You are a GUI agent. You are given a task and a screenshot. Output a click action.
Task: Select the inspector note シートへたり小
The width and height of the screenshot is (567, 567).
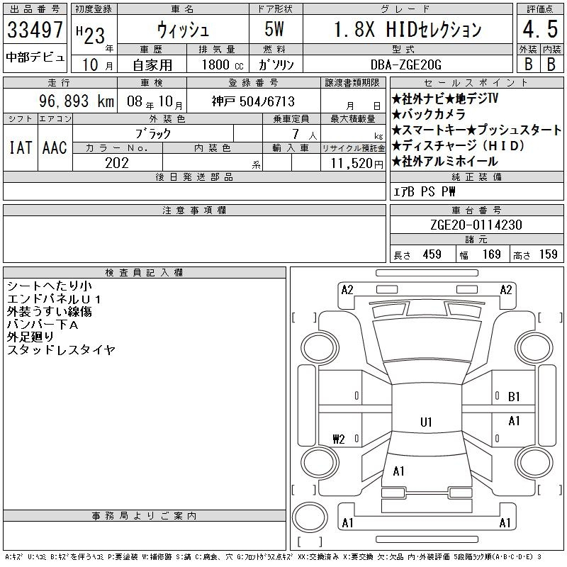50,286
